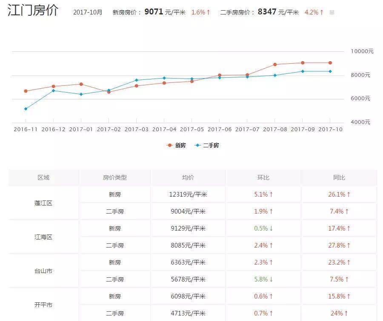The width and height of the screenshot is (383, 321).
Task: Click the 12319元/平米 price cell
Action: click(188, 194)
